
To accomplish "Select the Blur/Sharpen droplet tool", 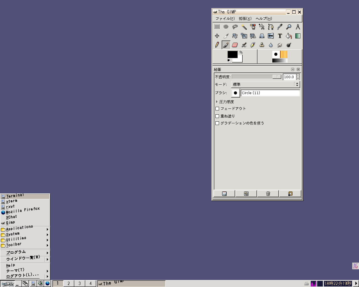I will (x=271, y=45).
